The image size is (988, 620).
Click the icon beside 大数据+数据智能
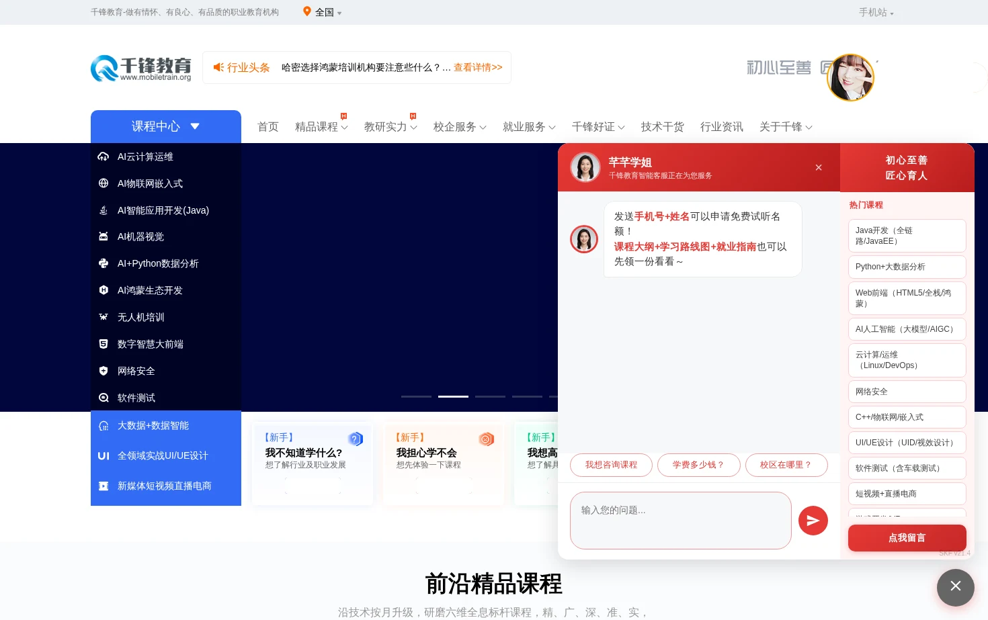click(104, 426)
